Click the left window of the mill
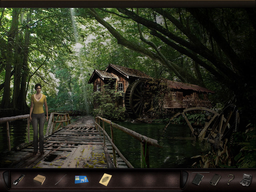This screenshot has width=256, height=192. click(98, 88)
